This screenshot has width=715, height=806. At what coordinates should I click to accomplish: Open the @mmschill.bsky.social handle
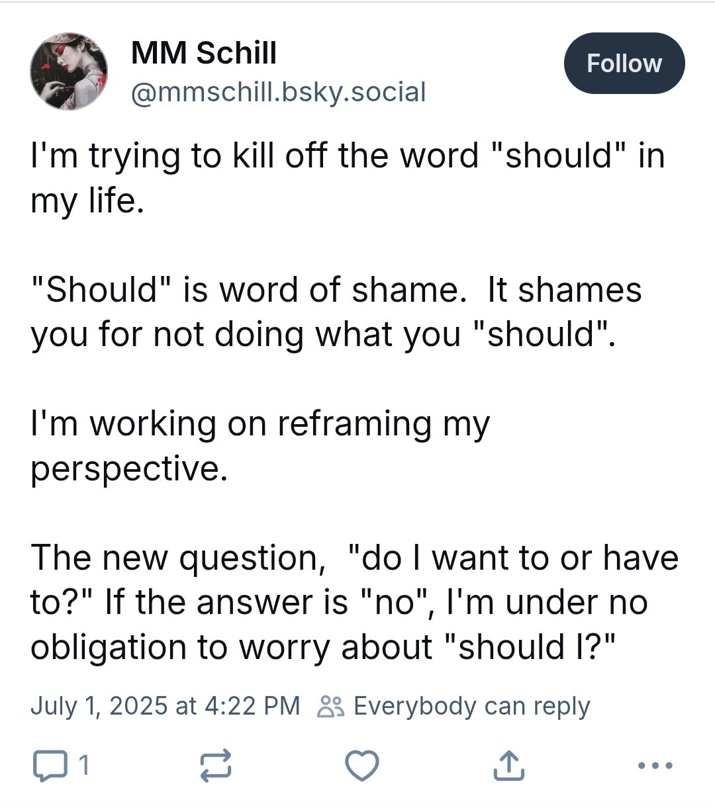(x=279, y=92)
